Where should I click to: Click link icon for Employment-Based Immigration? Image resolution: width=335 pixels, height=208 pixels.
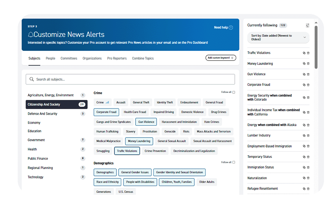[304, 146]
